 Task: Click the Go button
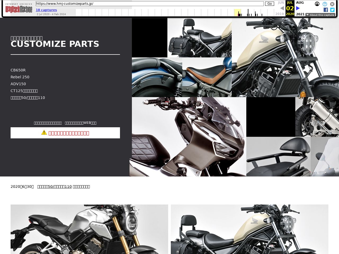[x=269, y=4]
